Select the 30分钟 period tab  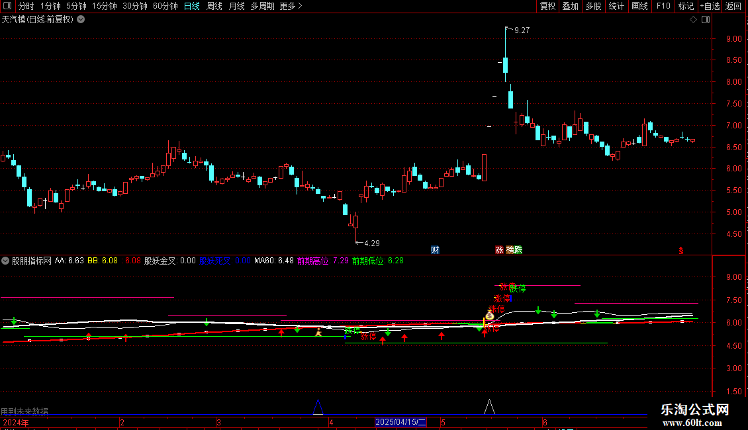[135, 6]
